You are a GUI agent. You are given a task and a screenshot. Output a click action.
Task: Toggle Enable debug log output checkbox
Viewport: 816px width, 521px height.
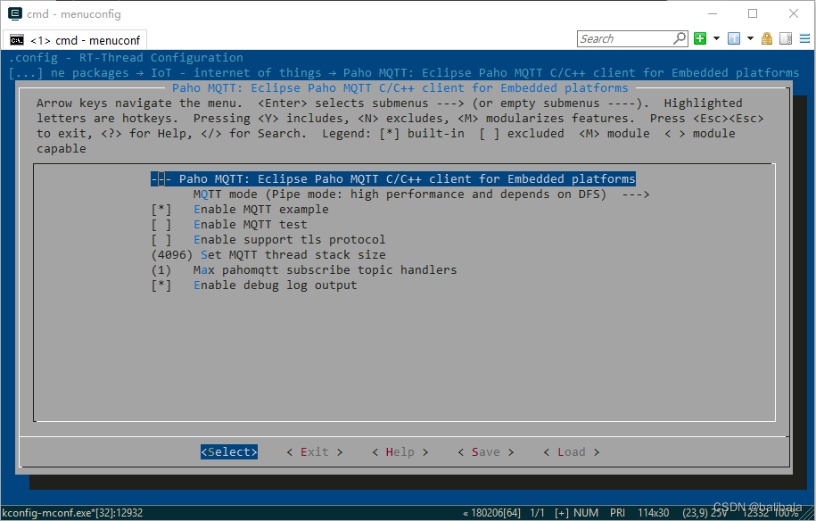coord(161,285)
